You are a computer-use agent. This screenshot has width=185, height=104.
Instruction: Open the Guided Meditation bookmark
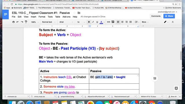point(134,8)
